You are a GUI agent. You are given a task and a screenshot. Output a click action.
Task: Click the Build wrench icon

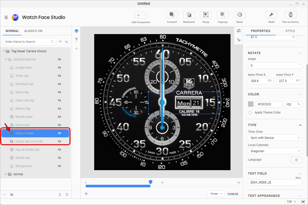pyautogui.click(x=271, y=15)
